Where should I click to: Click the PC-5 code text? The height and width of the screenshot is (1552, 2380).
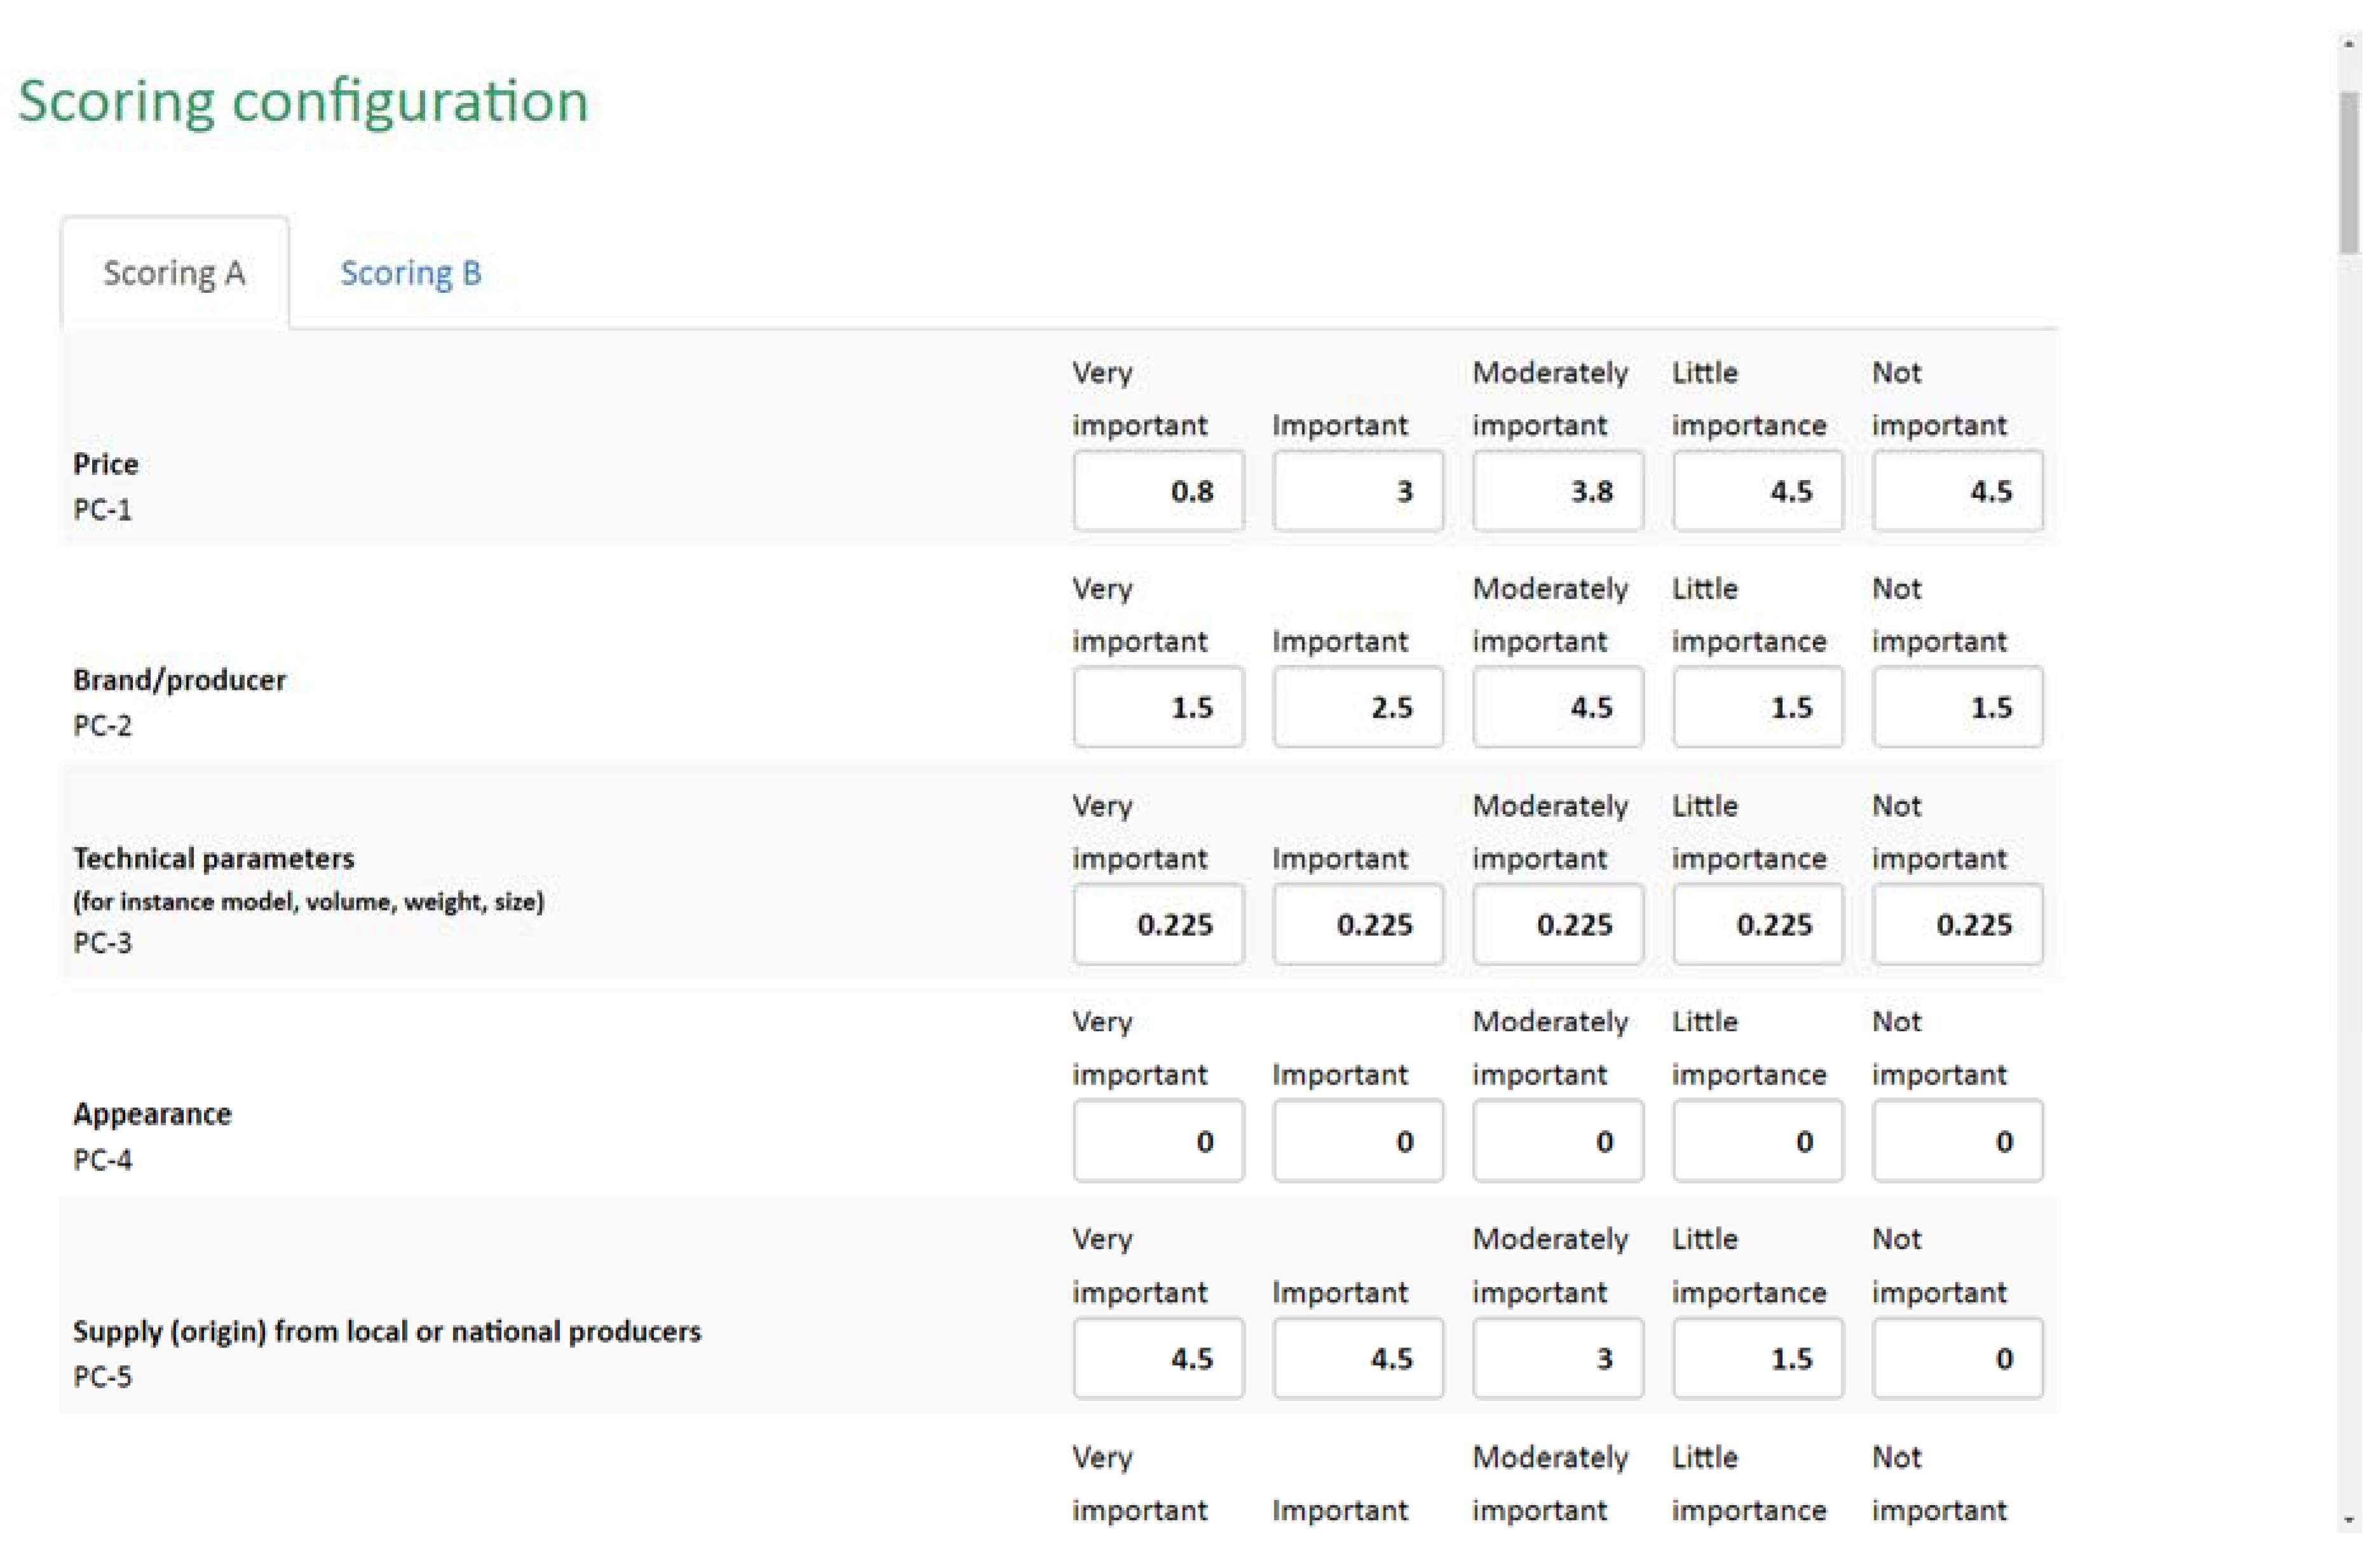102,1377
